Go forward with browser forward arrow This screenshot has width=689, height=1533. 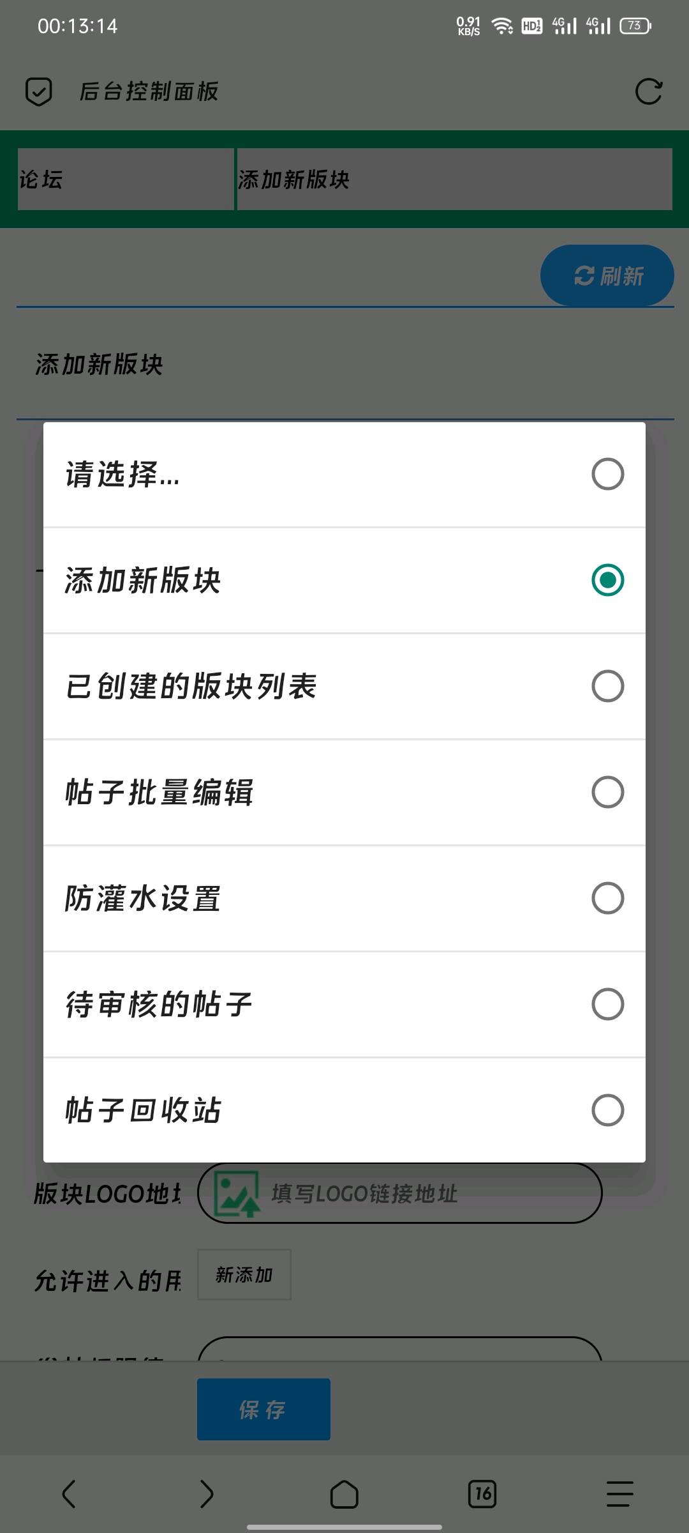[x=207, y=1494]
